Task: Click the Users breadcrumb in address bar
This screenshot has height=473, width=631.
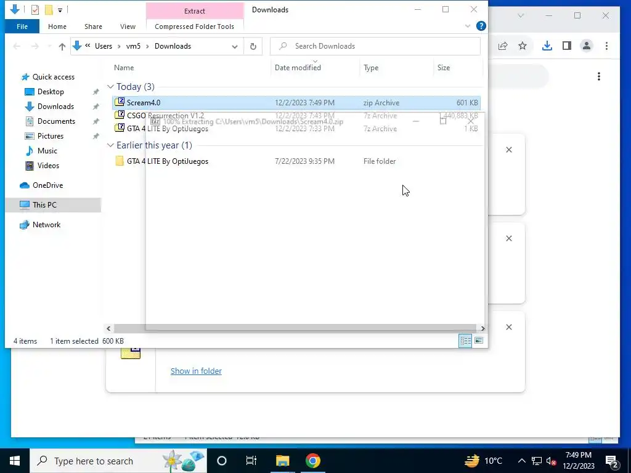Action: tap(104, 46)
